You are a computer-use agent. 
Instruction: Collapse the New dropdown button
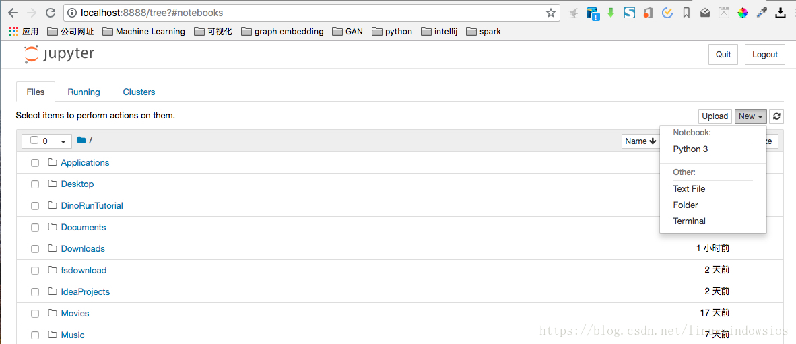pyautogui.click(x=751, y=116)
